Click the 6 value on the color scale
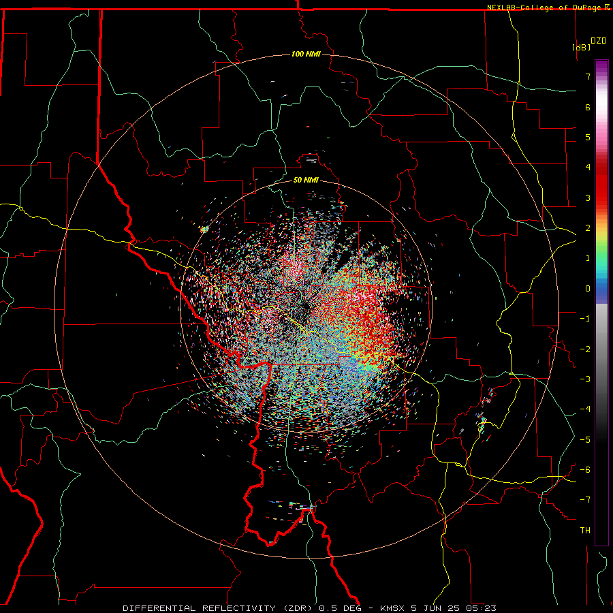The height and width of the screenshot is (613, 613). [x=588, y=107]
